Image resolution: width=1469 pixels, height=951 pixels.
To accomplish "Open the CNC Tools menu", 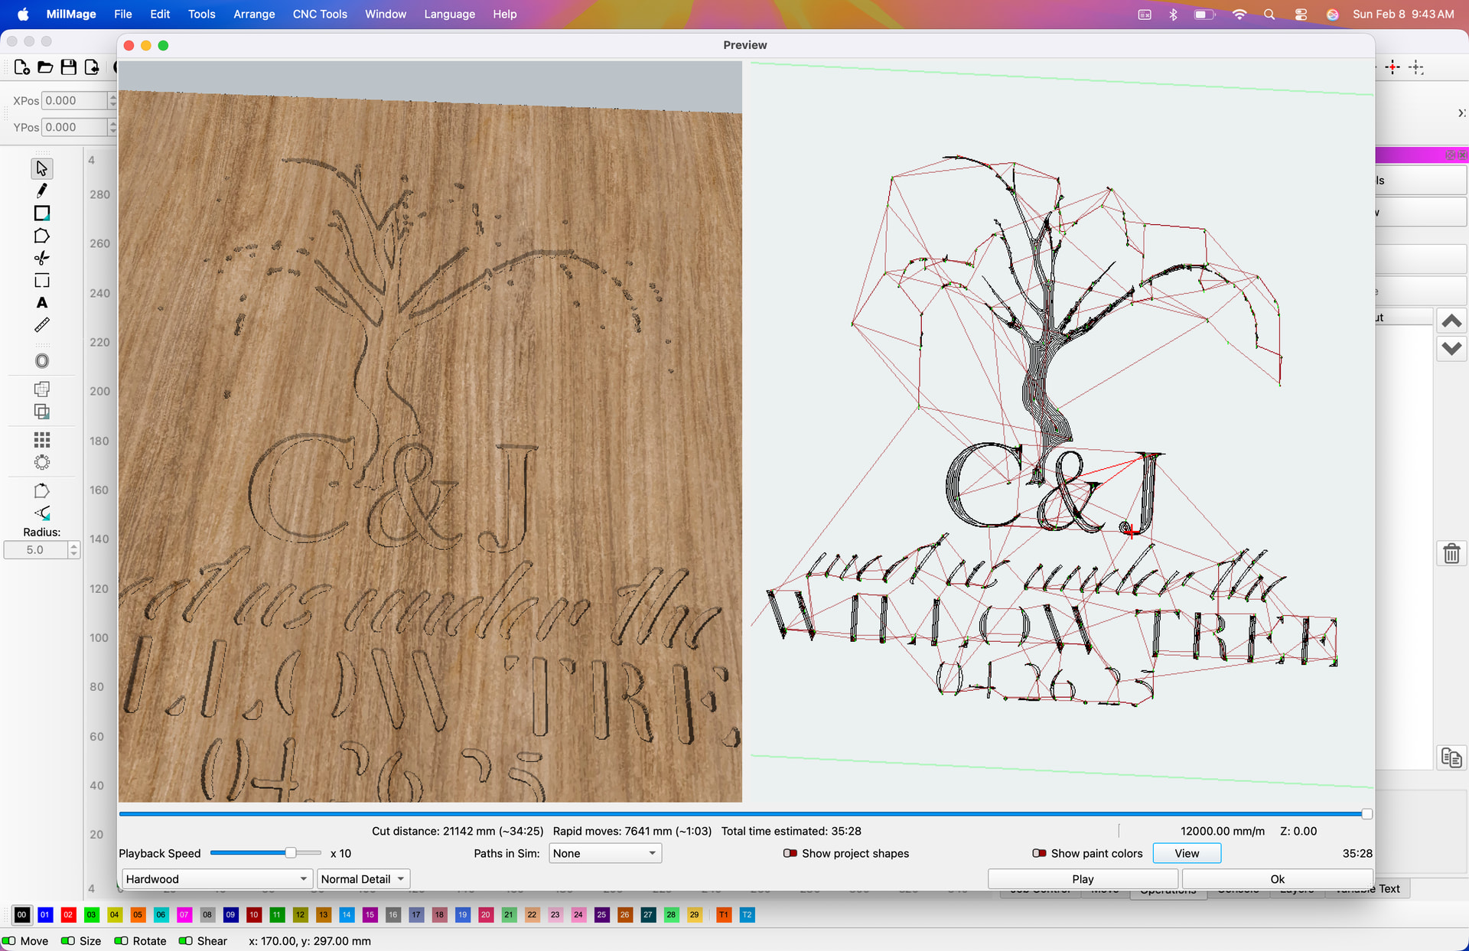I will point(320,14).
